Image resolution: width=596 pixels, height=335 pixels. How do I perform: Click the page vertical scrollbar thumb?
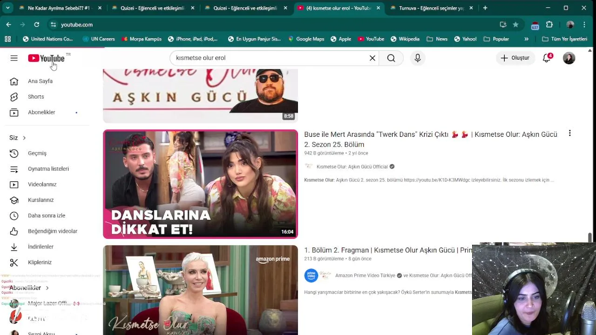pos(590,237)
